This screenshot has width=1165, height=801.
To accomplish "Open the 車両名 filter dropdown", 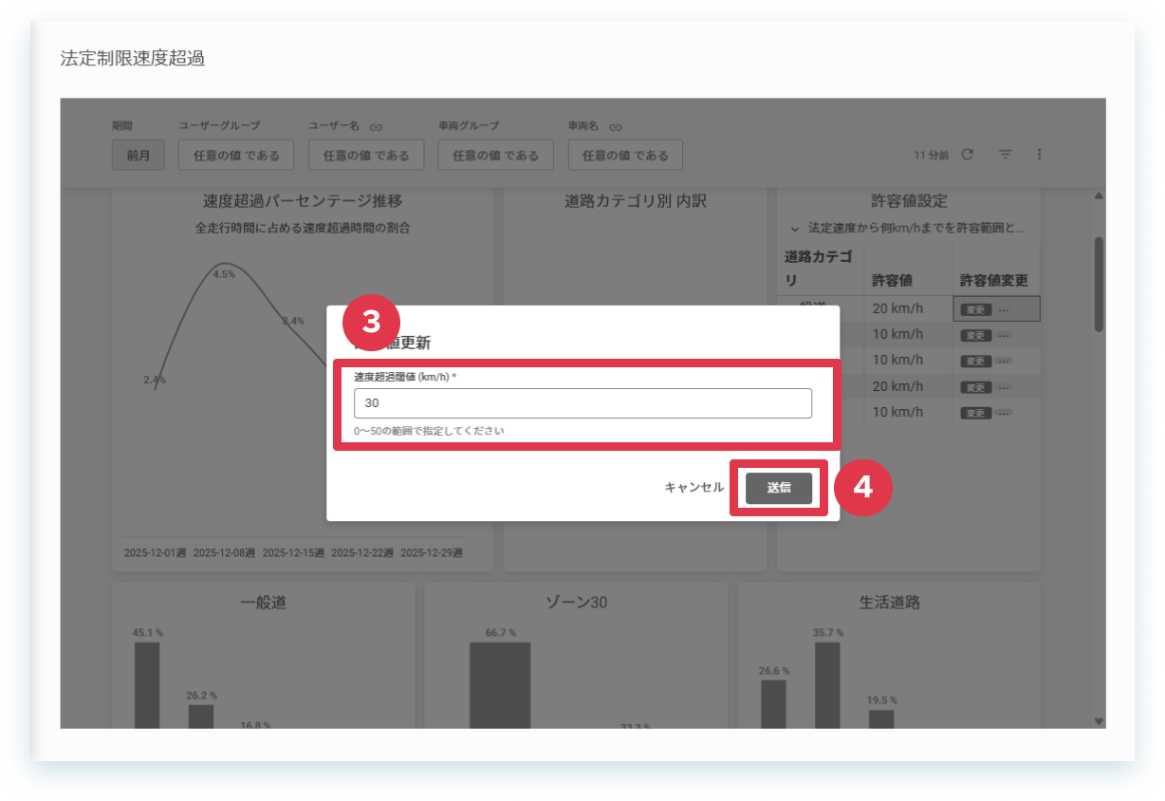I will [625, 155].
